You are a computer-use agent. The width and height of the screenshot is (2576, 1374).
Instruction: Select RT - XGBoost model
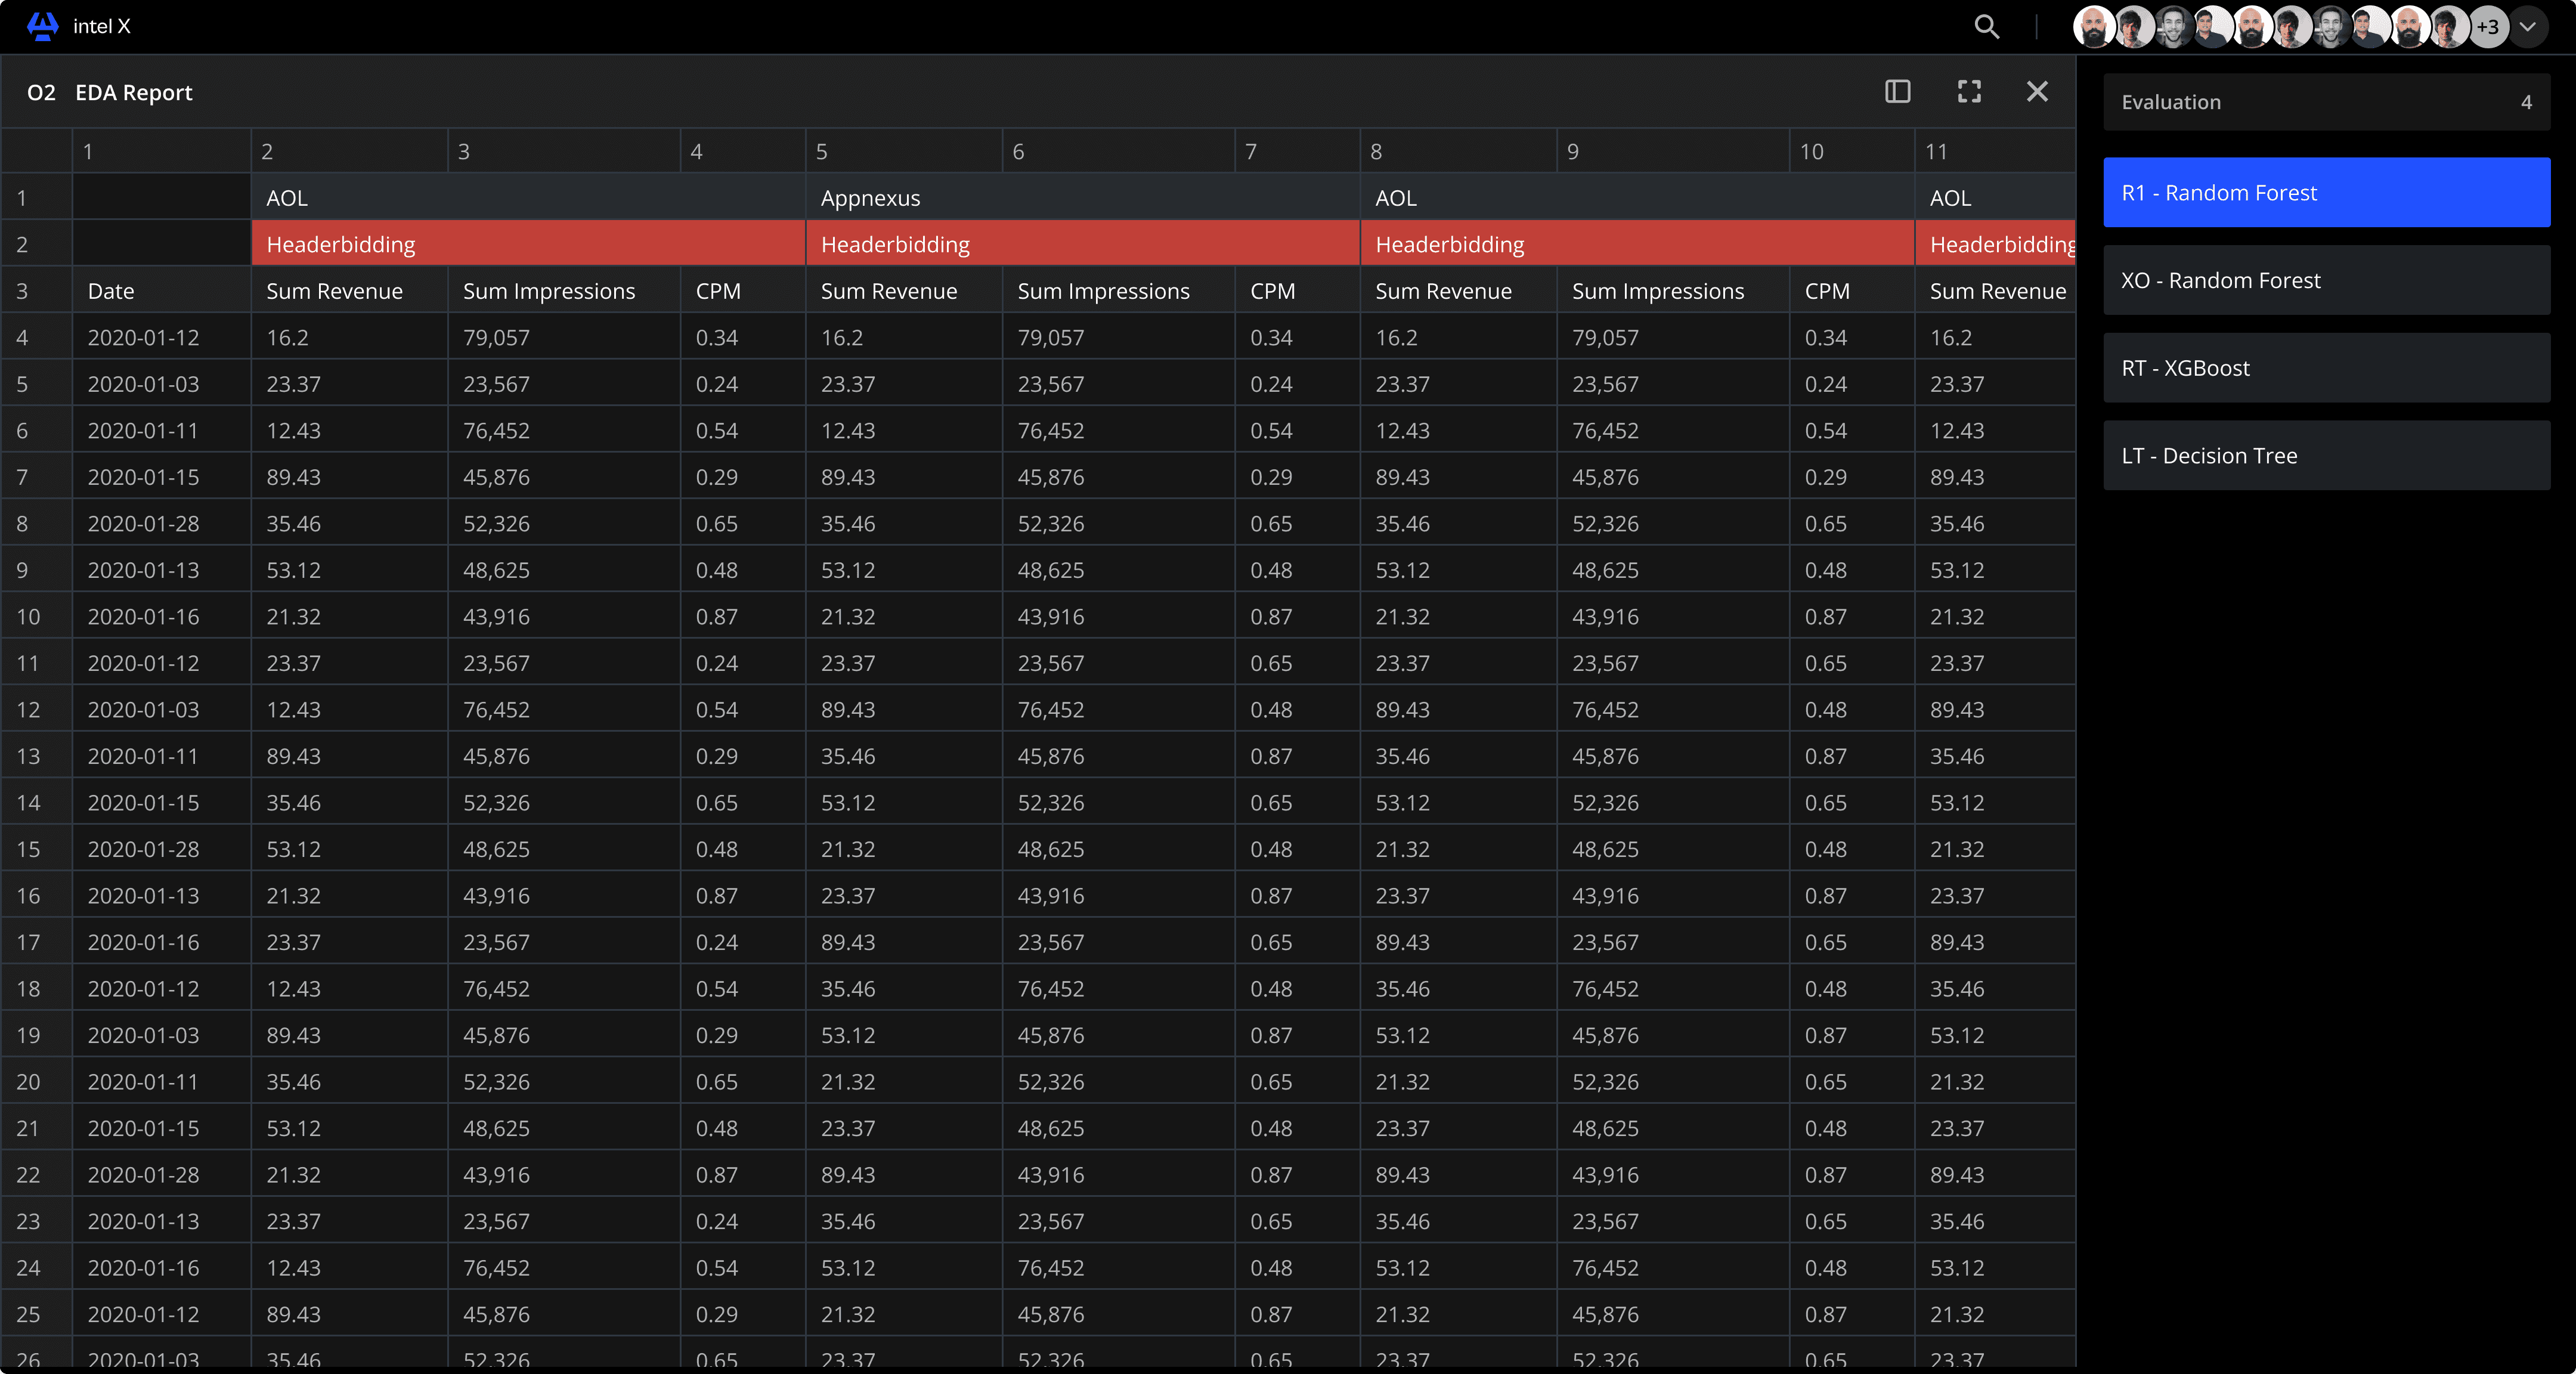tap(2326, 368)
